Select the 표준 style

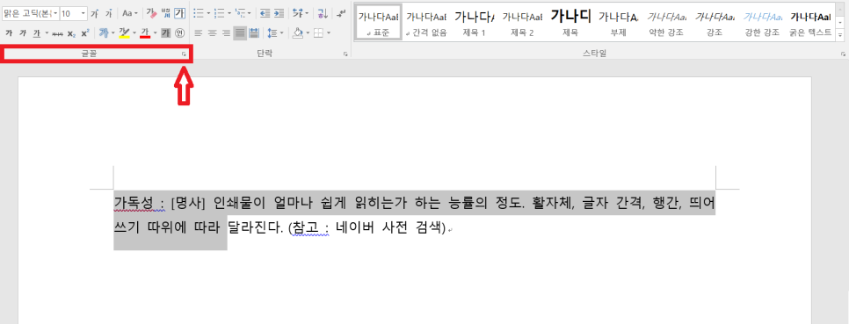pyautogui.click(x=378, y=22)
